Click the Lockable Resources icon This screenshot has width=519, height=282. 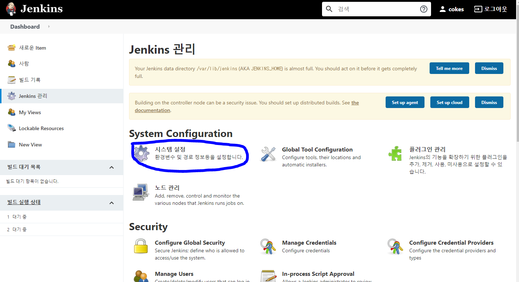click(x=12, y=128)
